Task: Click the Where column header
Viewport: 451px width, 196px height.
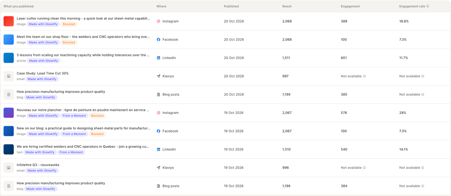Action: (x=161, y=6)
